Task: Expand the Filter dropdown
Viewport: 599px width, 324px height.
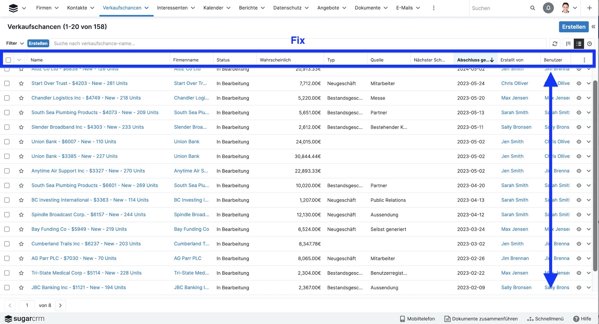Action: pos(15,43)
